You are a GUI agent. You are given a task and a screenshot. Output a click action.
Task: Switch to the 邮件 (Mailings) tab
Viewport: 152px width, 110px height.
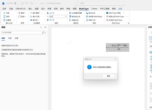coord(62,9)
